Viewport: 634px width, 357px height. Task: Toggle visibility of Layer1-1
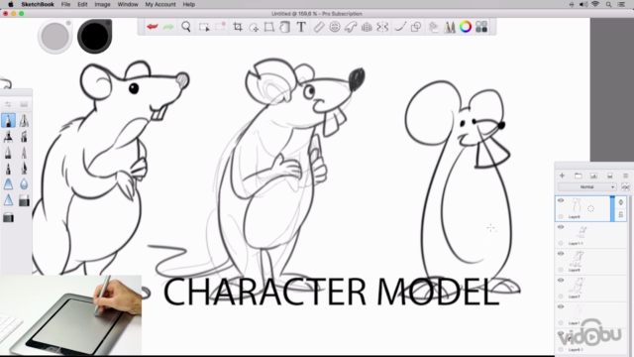point(561,227)
